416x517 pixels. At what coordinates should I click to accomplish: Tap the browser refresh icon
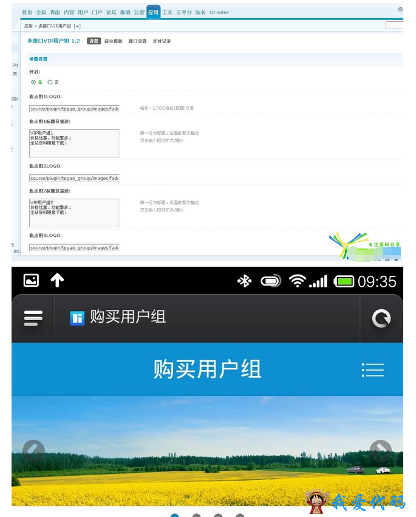pos(381,318)
